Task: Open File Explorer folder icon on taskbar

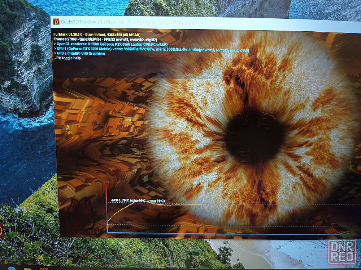Action: coord(28,268)
